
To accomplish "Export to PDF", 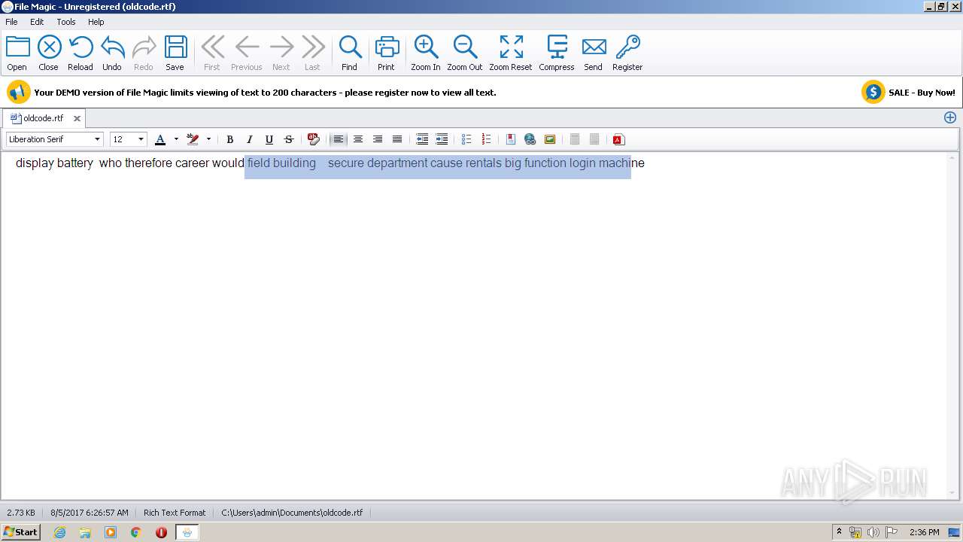I will click(x=618, y=139).
